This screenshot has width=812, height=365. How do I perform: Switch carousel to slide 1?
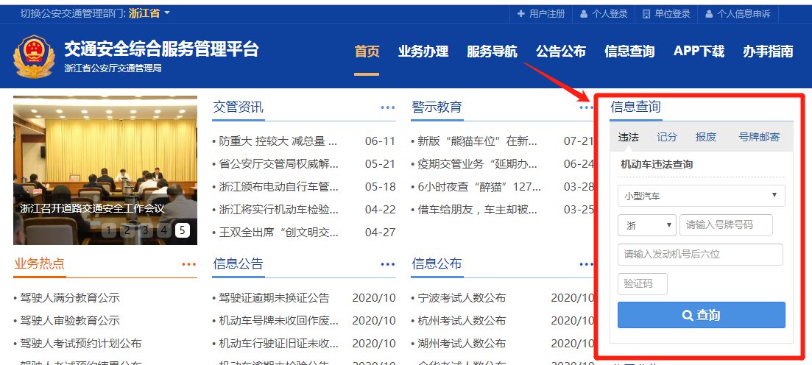pos(109,230)
